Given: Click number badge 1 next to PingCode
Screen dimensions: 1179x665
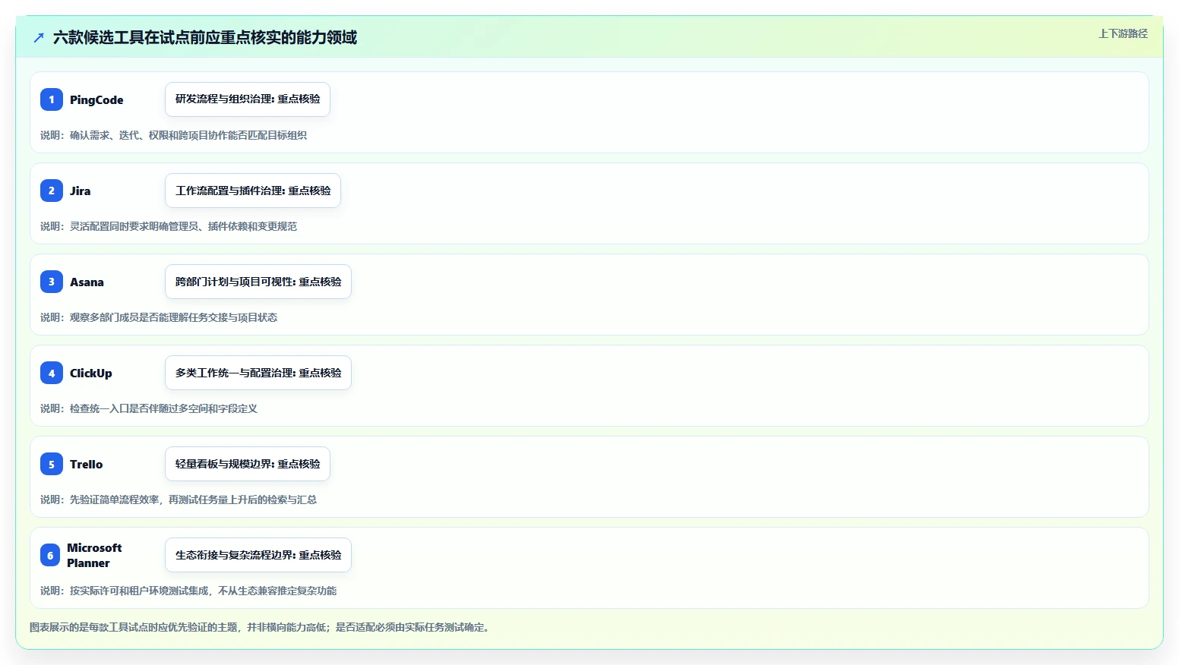Looking at the screenshot, I should [52, 99].
